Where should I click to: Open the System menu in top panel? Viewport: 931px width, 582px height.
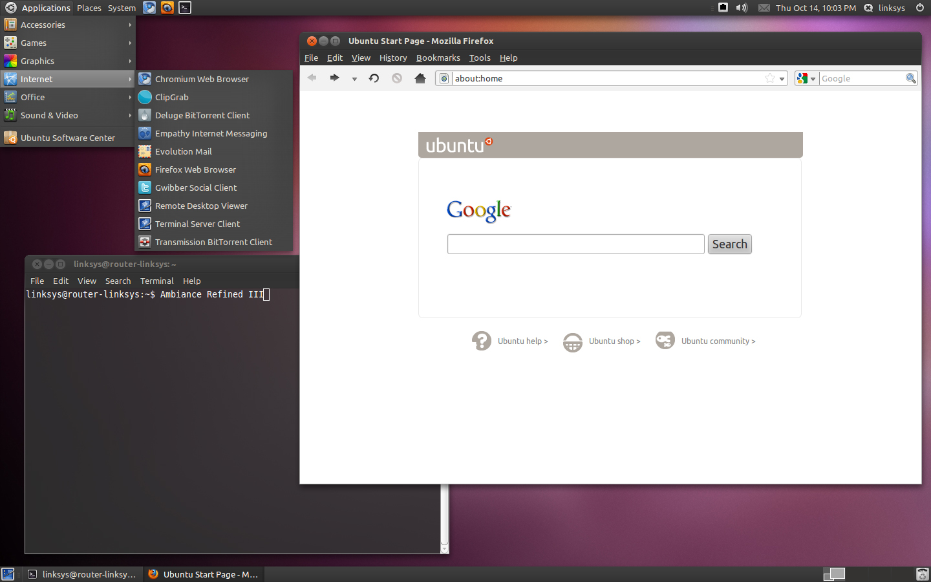(122, 8)
